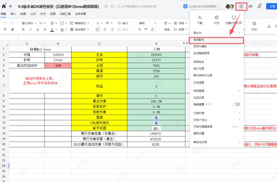Screen dimensions: 277x182
Task: Click the blue 分享 share button
Action: (x=272, y=7)
